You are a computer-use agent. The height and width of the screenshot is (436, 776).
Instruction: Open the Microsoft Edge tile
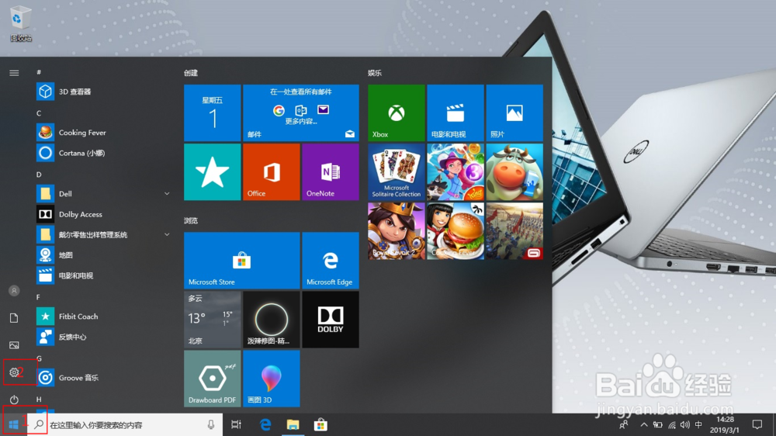click(x=331, y=261)
